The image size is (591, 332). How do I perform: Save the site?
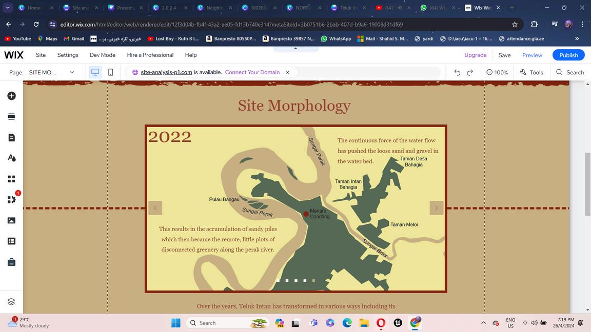point(504,55)
